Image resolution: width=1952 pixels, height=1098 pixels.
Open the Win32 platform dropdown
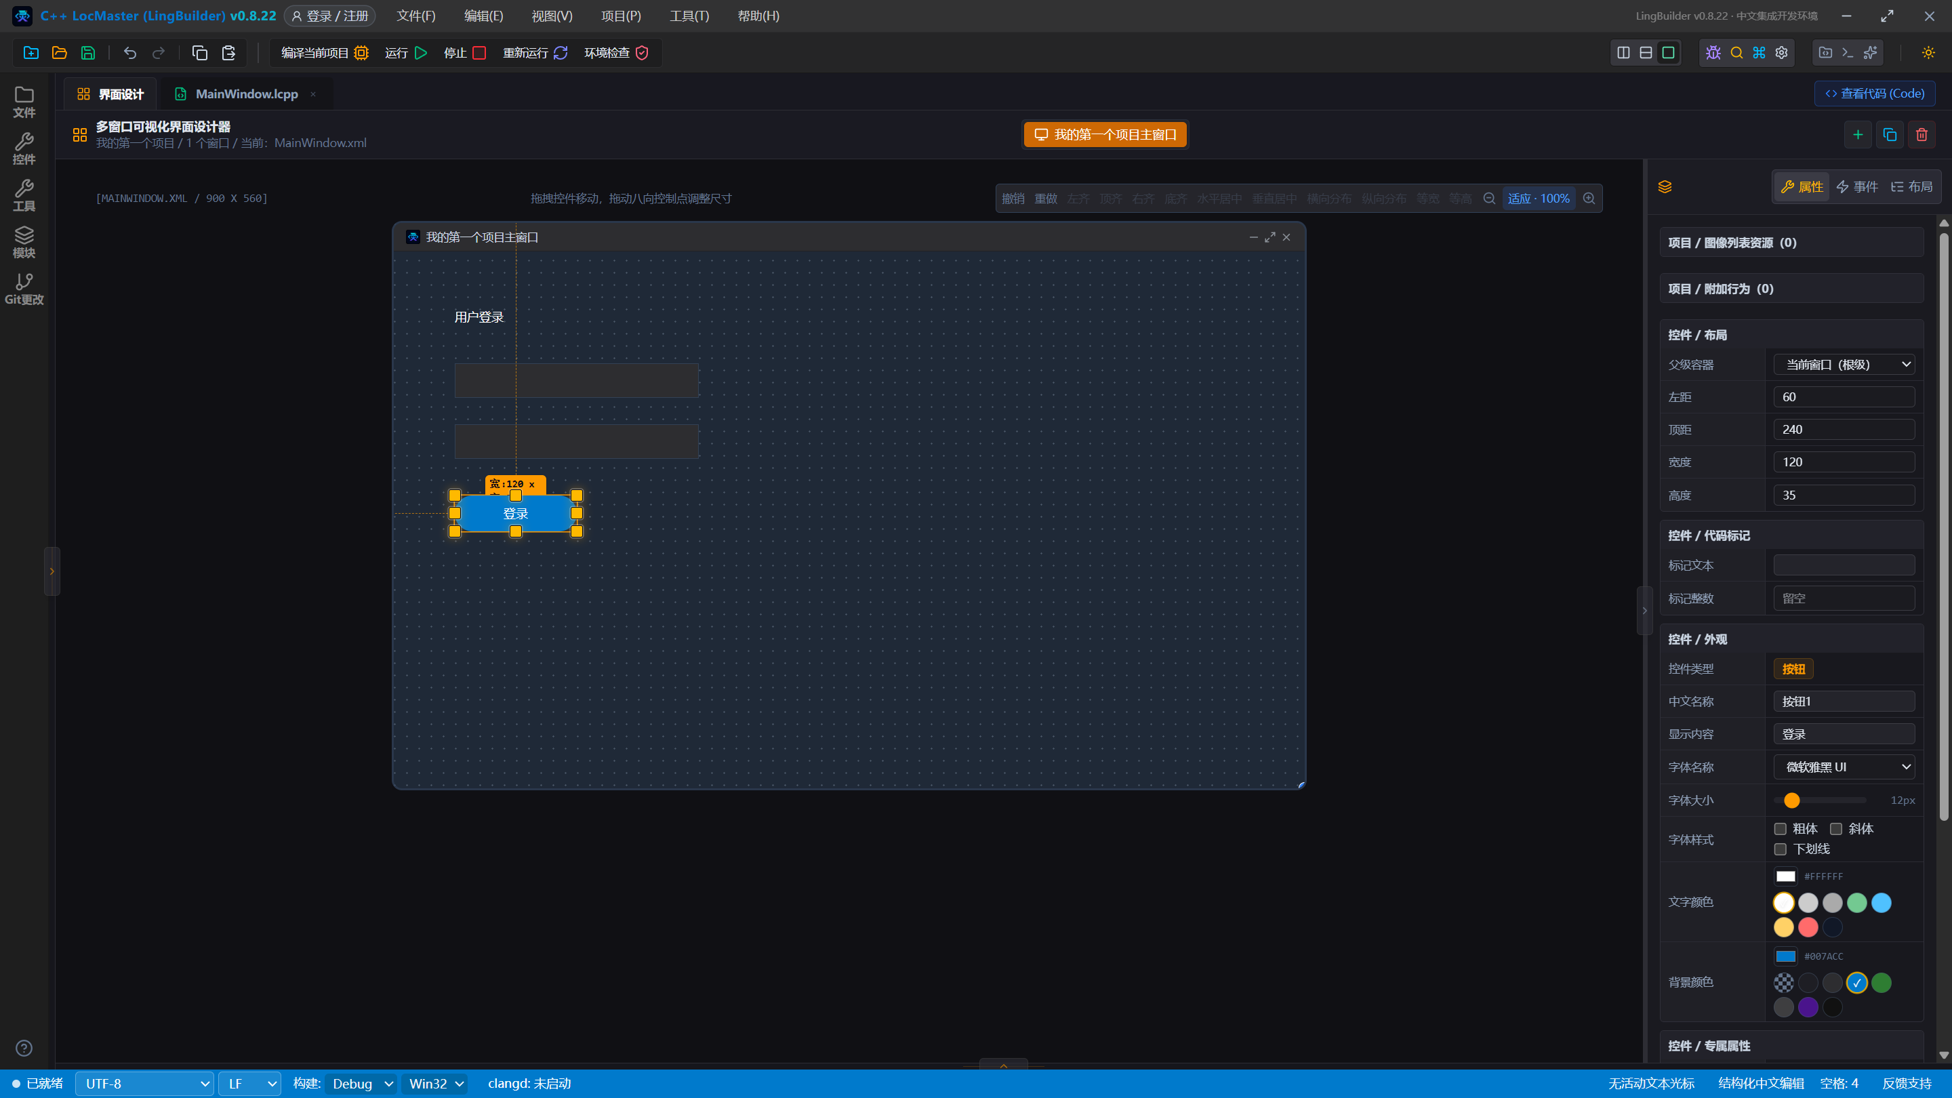point(436,1084)
